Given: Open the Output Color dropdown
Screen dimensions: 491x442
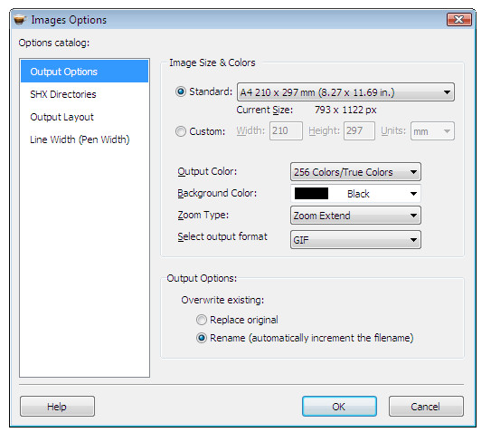Looking at the screenshot, I should [x=355, y=171].
